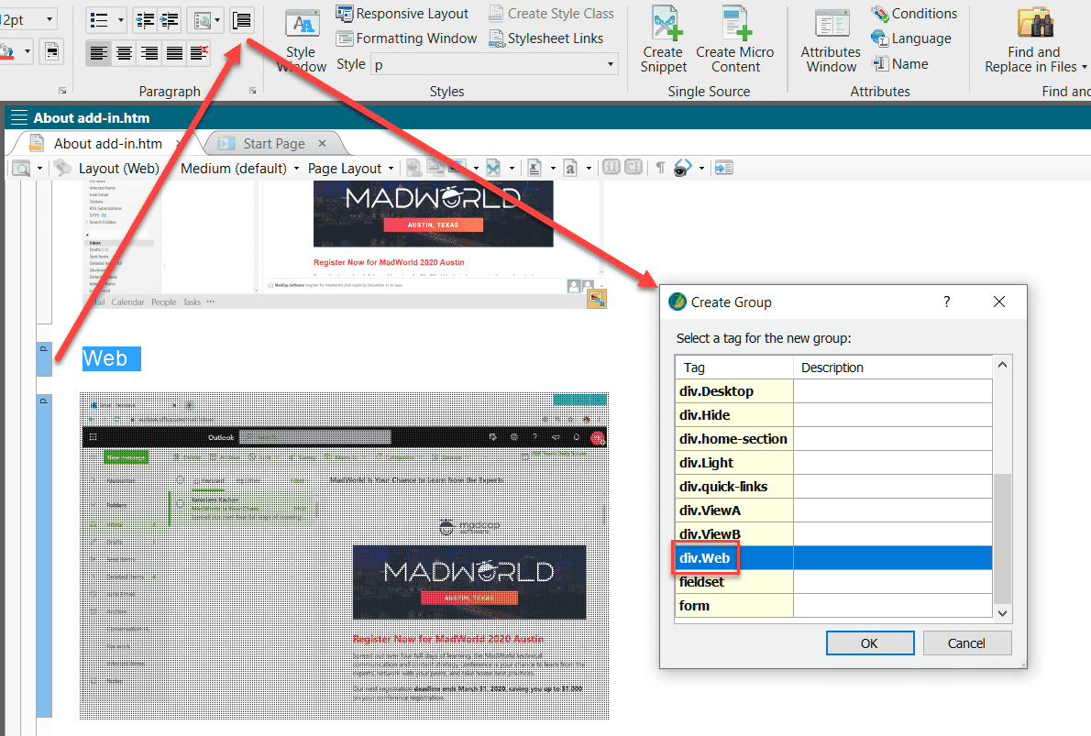The height and width of the screenshot is (736, 1091).
Task: Click the 'a' text icon in editor toolbar
Action: click(x=570, y=168)
